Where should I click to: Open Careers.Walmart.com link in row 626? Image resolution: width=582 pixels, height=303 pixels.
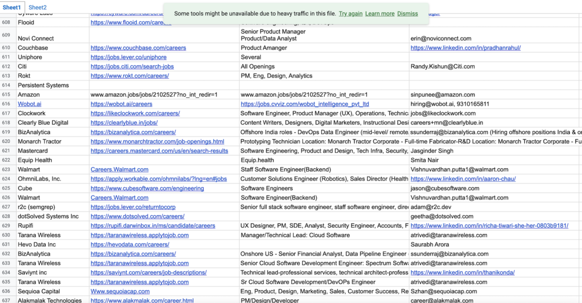click(119, 198)
